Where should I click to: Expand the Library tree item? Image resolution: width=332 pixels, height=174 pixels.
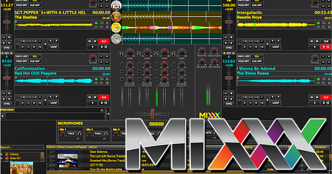pos(2,154)
